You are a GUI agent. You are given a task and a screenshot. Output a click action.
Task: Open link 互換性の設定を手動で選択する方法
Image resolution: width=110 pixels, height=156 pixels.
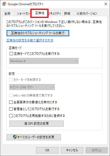[30, 40]
